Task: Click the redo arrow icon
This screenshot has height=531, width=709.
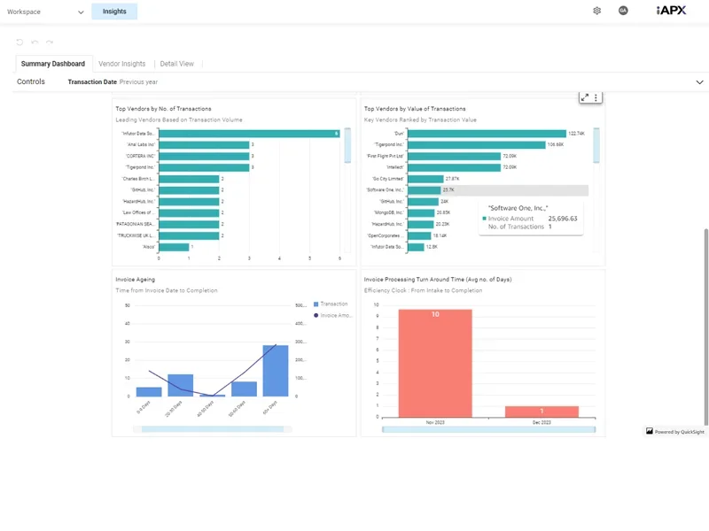Action: 50,42
